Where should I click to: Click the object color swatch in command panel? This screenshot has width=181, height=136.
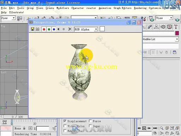coord(177,33)
